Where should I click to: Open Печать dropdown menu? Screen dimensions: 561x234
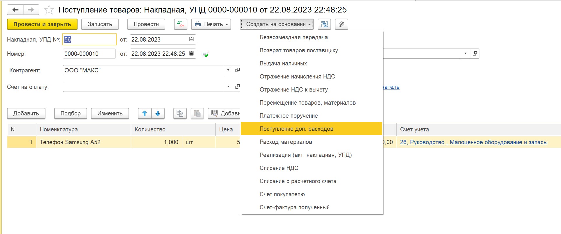(x=211, y=24)
